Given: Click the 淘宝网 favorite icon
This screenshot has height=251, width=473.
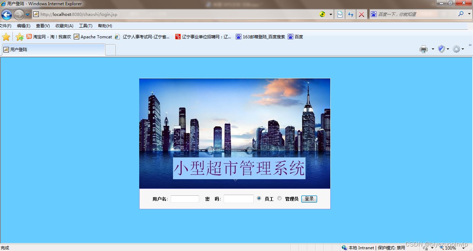Looking at the screenshot, I should click(29, 36).
